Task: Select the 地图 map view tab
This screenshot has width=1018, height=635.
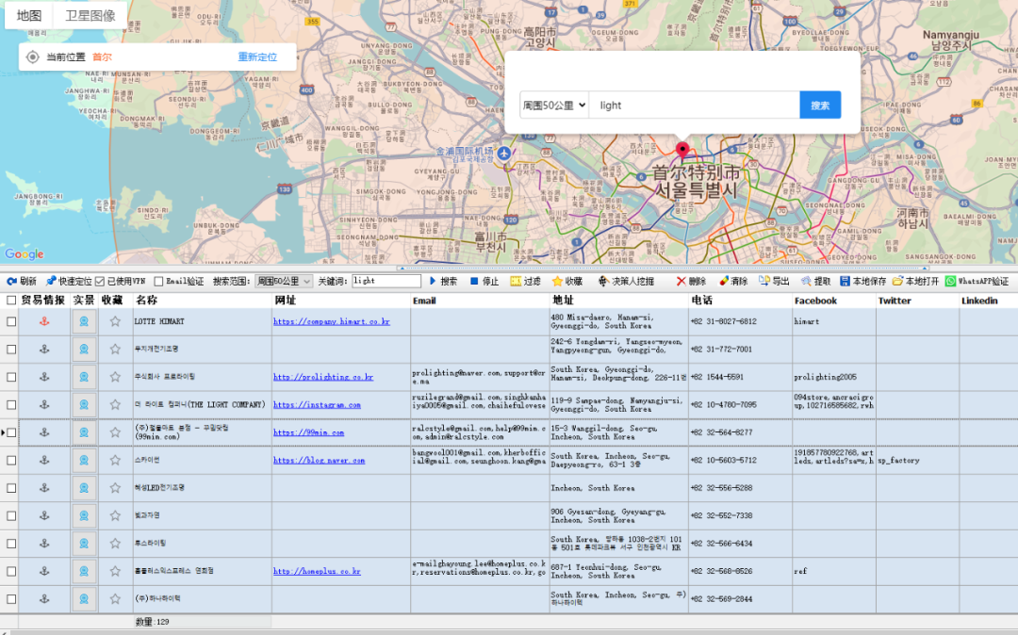Action: pyautogui.click(x=29, y=15)
